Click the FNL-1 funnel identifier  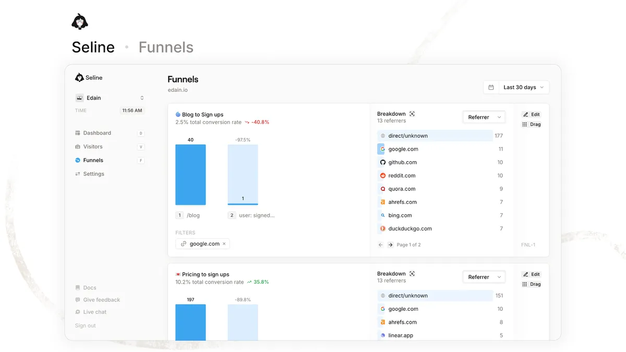coord(528,245)
